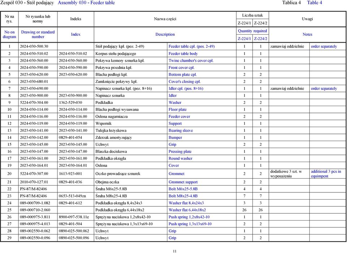Select drawing number '2024-030-500.30'
Viewport: 347px width, 253px height.
(x=34, y=47)
